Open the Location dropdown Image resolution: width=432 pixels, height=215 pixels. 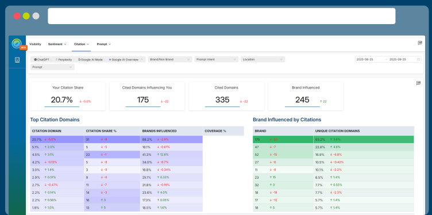point(263,59)
